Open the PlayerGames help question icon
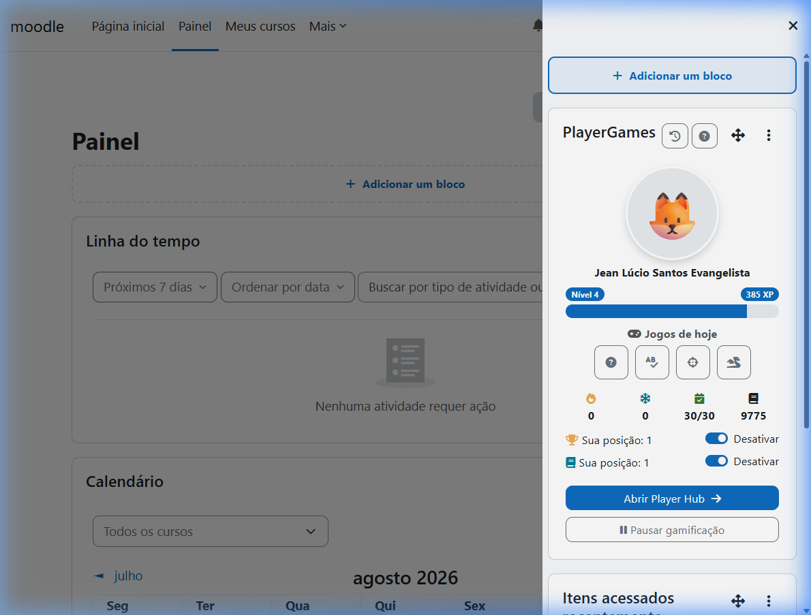This screenshot has width=811, height=615. (705, 136)
